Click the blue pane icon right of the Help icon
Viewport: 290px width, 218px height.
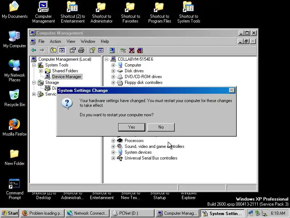(101, 50)
